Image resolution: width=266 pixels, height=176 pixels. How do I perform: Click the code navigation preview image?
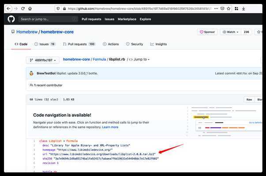224,122
